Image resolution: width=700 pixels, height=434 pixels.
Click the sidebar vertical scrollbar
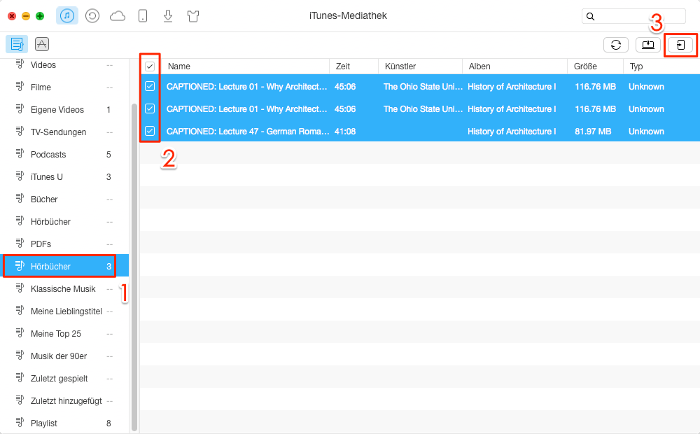click(x=134, y=267)
